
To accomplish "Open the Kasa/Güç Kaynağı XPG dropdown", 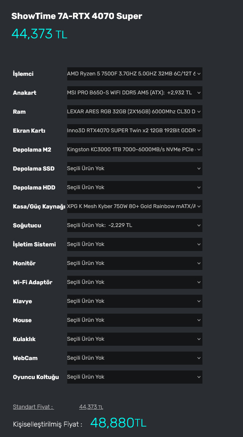I will click(x=134, y=207).
